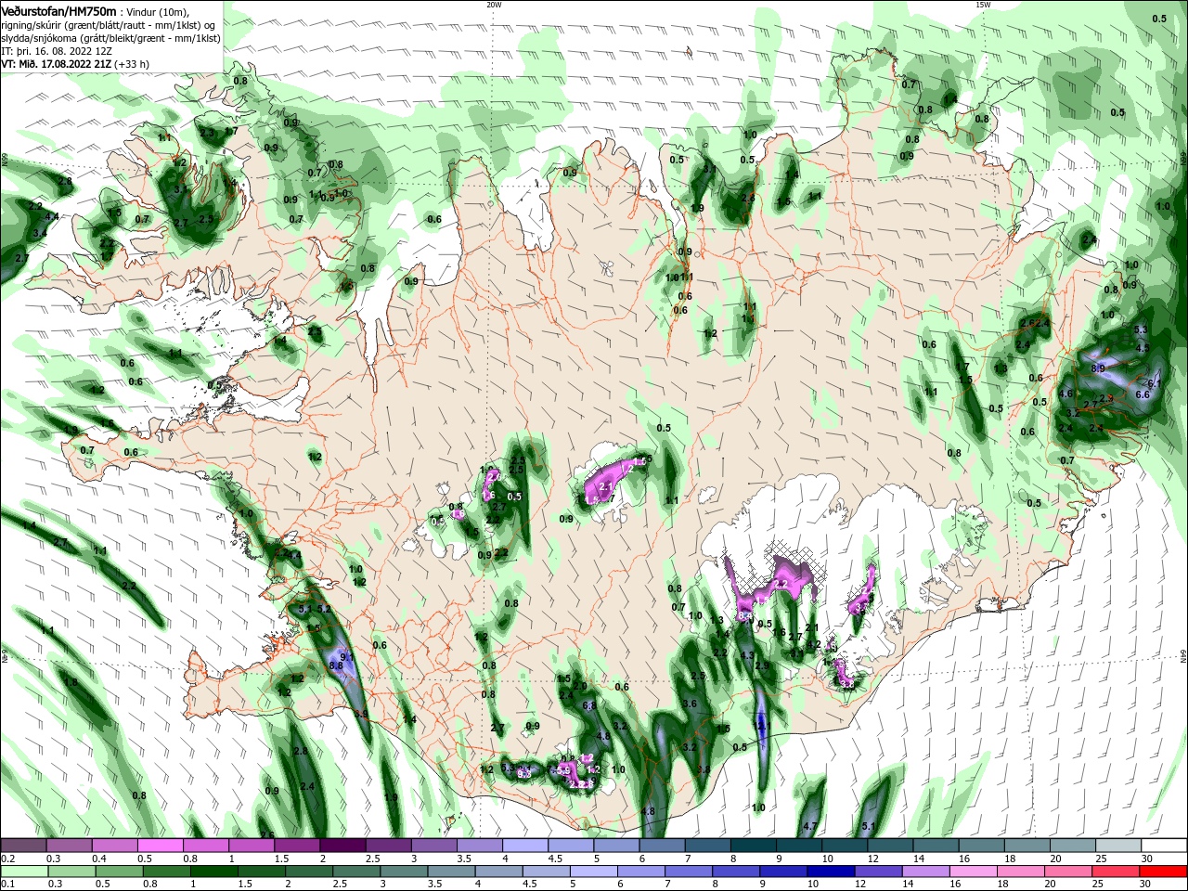
Task: Click the 5.2 value in the southwest
Action: [x=324, y=609]
